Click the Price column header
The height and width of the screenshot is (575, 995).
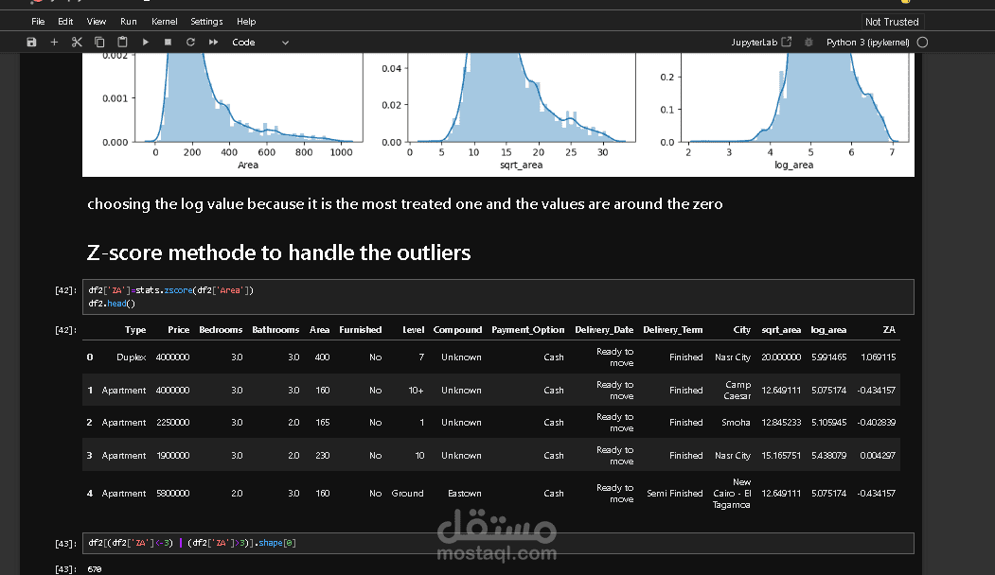click(x=178, y=330)
